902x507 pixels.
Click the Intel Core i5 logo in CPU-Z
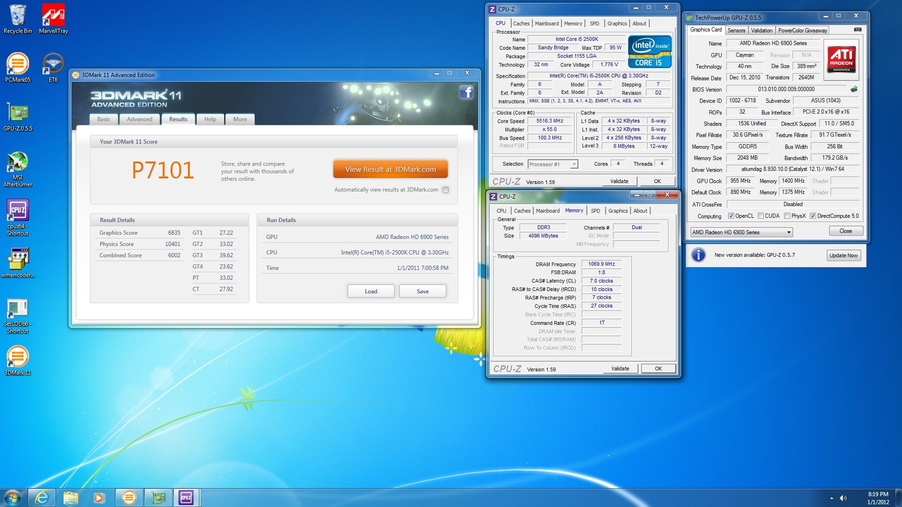click(x=650, y=52)
